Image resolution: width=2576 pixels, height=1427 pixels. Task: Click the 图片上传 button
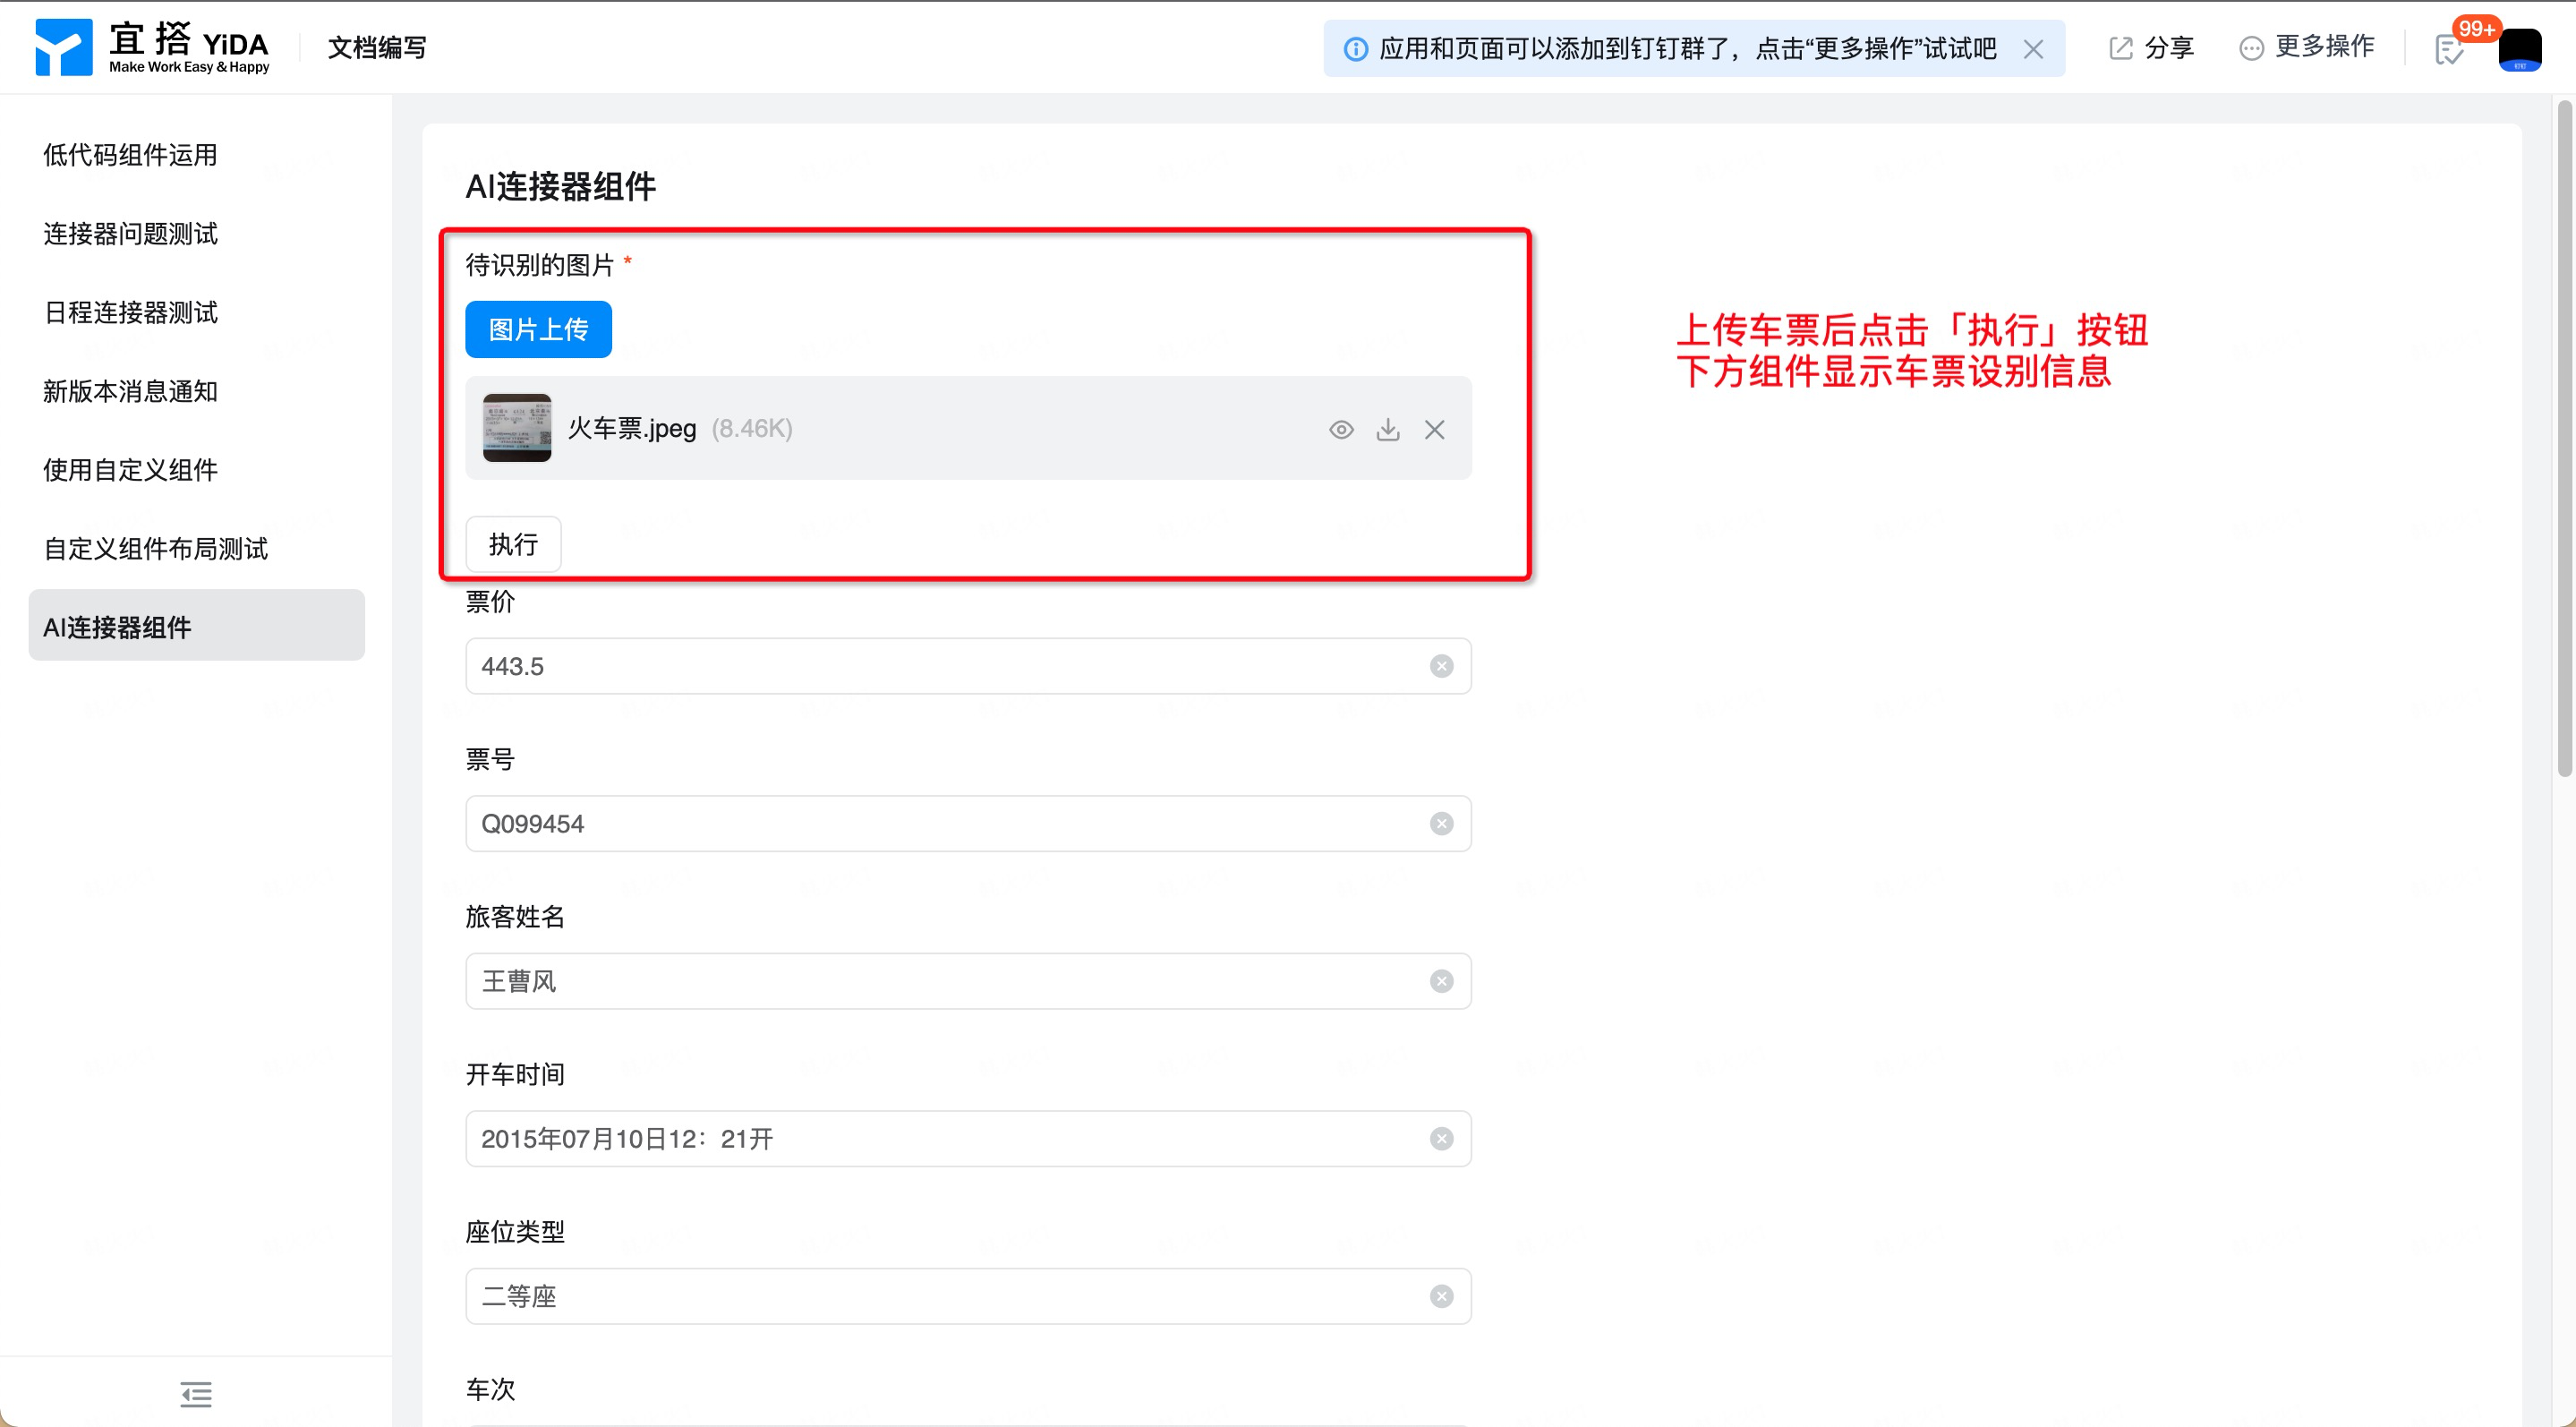538,329
